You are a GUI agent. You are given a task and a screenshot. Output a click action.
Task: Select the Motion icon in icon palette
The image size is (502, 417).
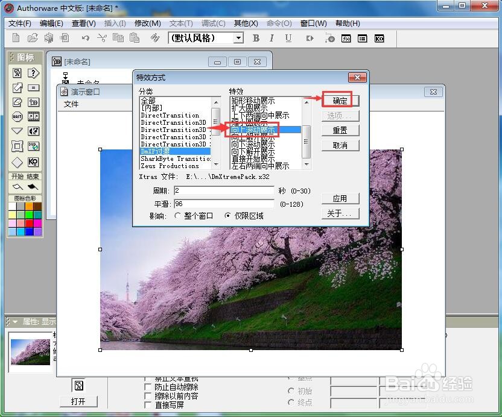(x=17, y=87)
